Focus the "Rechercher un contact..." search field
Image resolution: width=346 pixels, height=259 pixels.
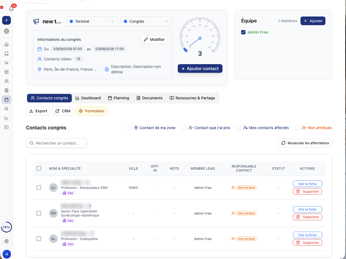[56, 143]
